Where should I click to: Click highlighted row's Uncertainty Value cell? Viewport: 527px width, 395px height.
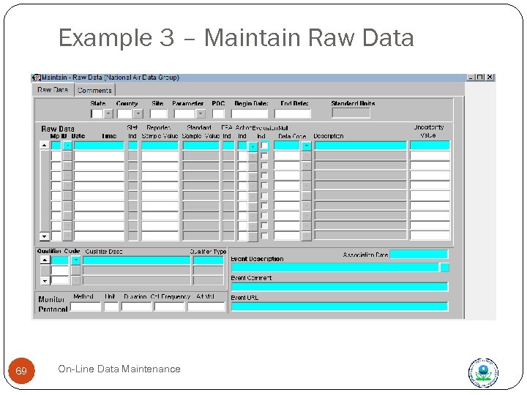coord(430,146)
